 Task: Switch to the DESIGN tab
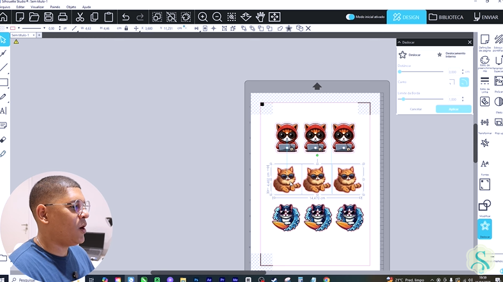click(406, 17)
